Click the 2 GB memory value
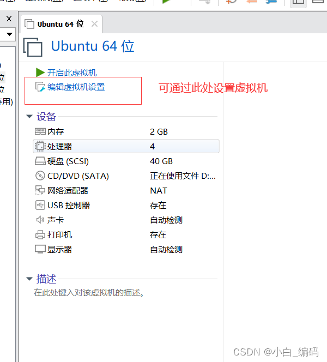 pos(159,132)
